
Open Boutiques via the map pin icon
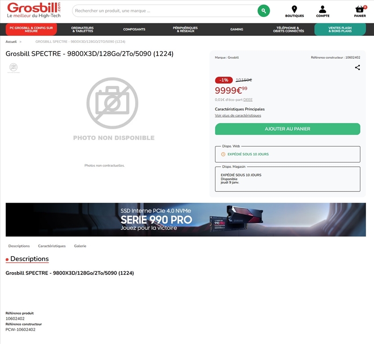[x=294, y=9]
